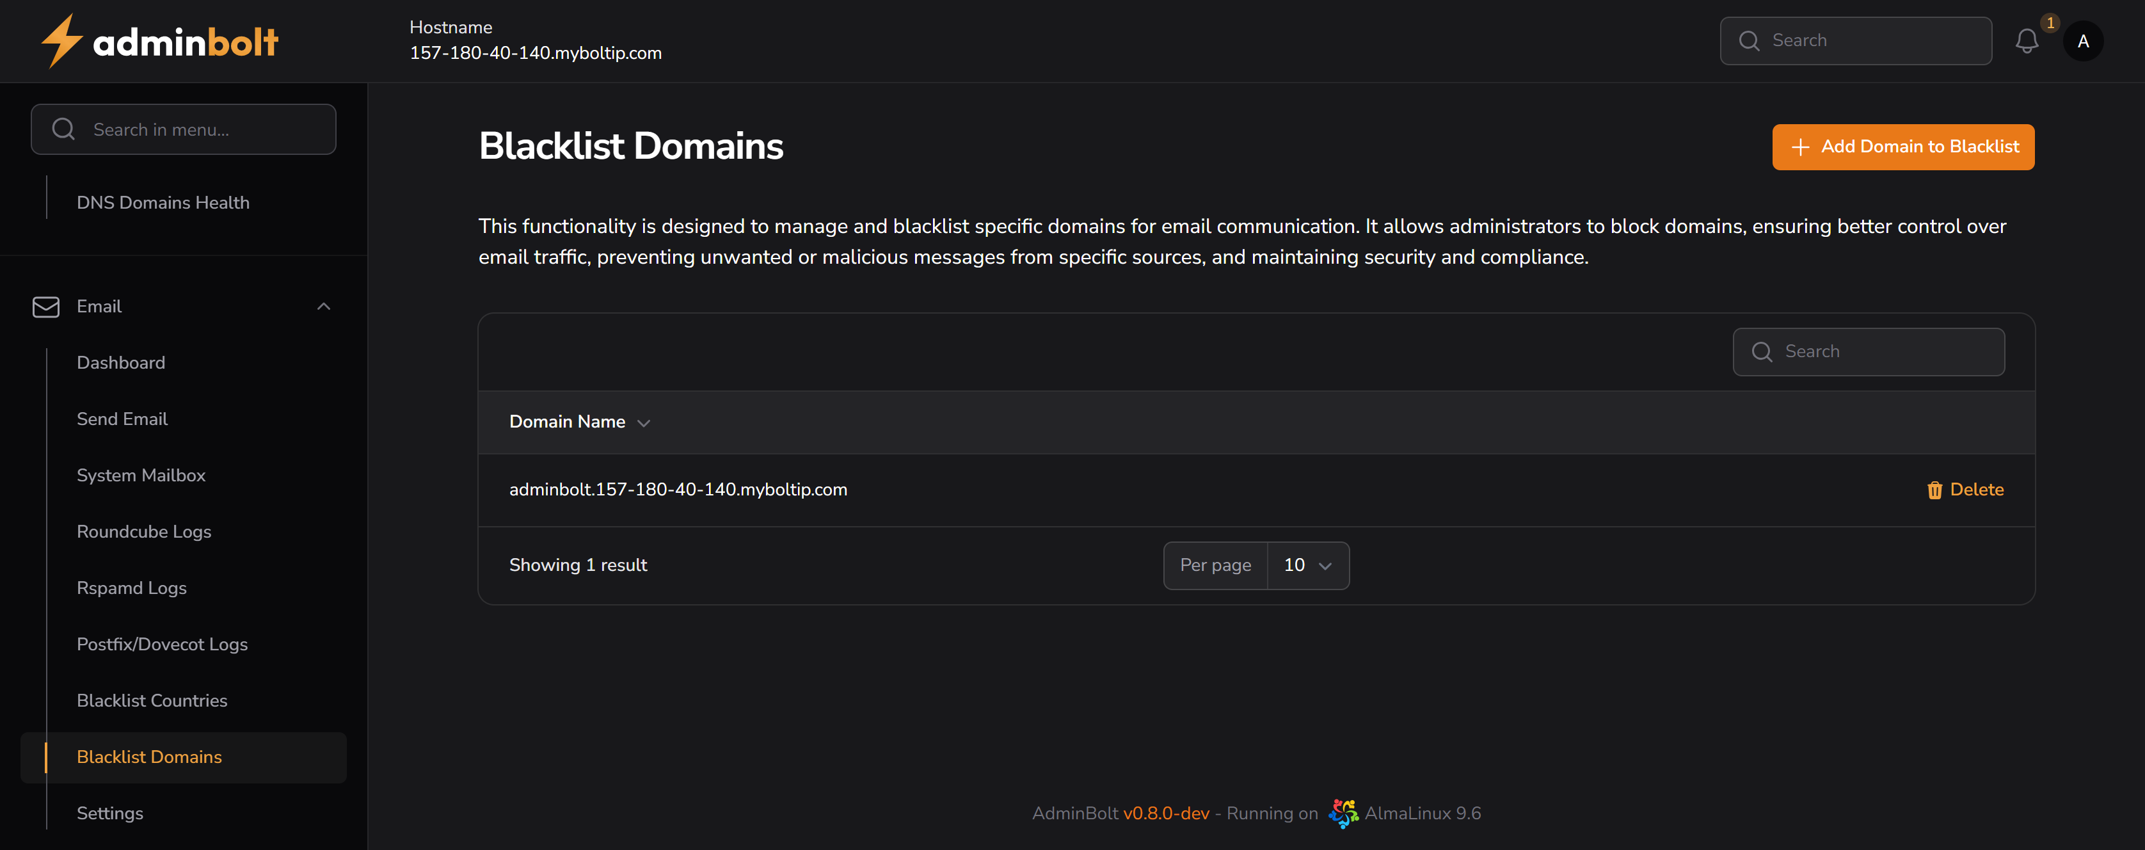Click the search magnifier in top bar

(x=1750, y=40)
